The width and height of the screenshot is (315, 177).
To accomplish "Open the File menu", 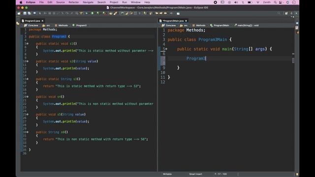I will point(41,2).
